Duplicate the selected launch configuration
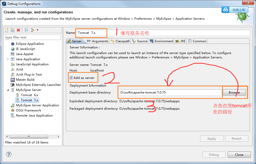Screen dimensions: 256x164 [x=12, y=30]
